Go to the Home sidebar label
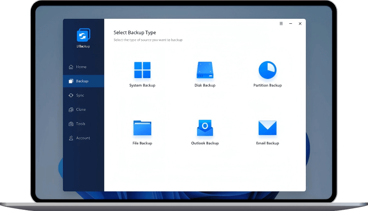Viewport: 368px width, 211px height. tap(81, 67)
